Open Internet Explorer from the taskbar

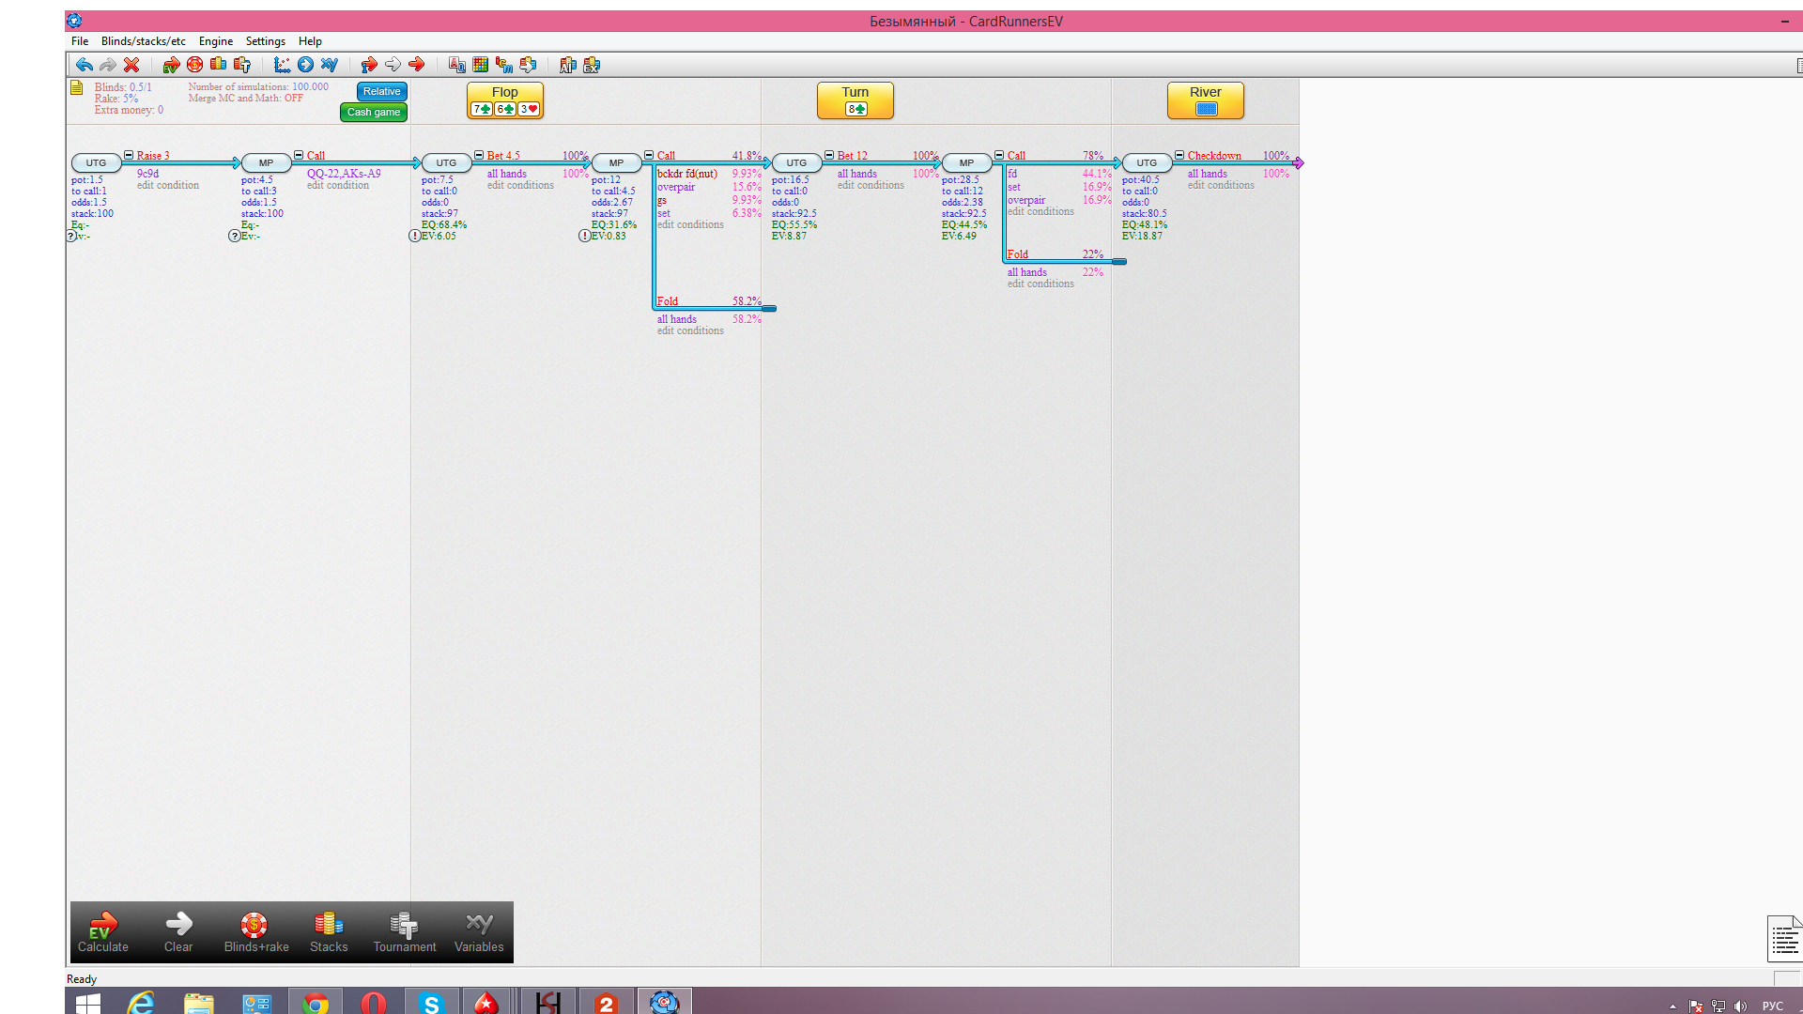pos(141,1003)
